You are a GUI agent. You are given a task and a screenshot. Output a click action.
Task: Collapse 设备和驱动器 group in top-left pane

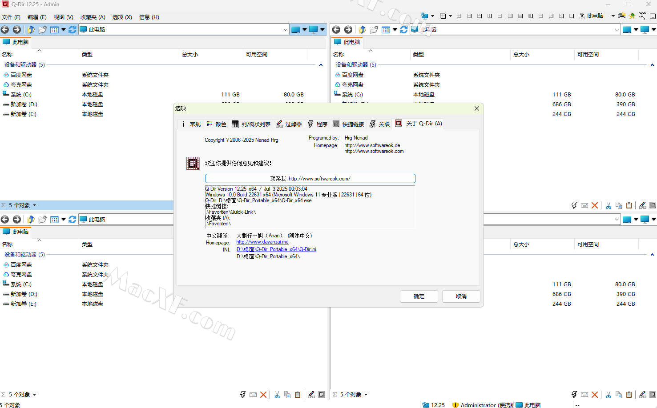[321, 65]
